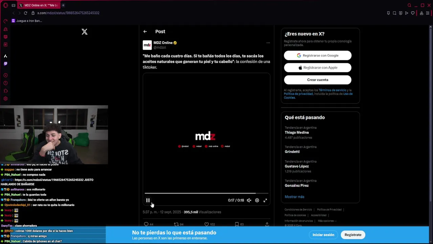This screenshot has width=433, height=244.
Task: Open GX Control speedometer in sidebar
Action: click(x=5, y=21)
